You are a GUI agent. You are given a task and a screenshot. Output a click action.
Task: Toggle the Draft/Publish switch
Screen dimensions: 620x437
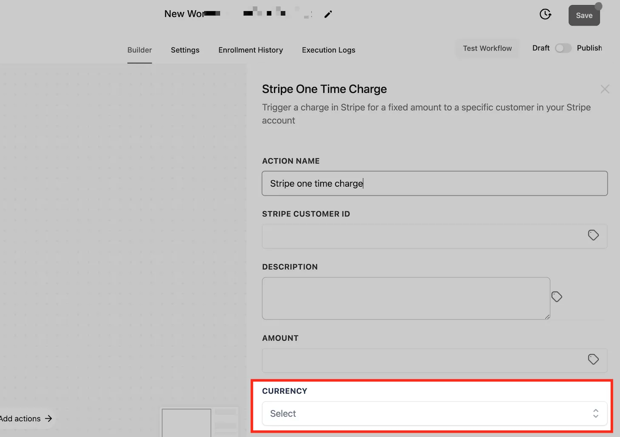(563, 48)
